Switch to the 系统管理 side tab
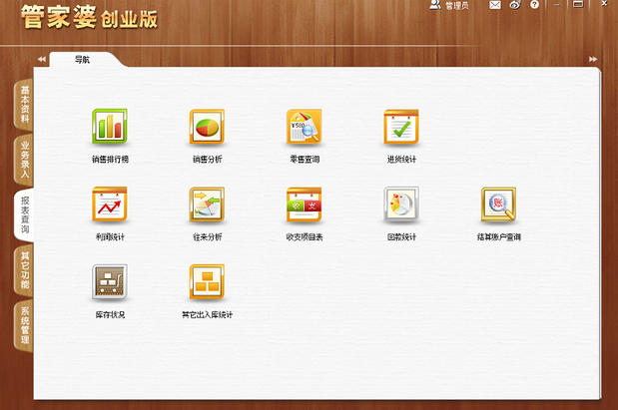618x410 pixels. click(24, 325)
